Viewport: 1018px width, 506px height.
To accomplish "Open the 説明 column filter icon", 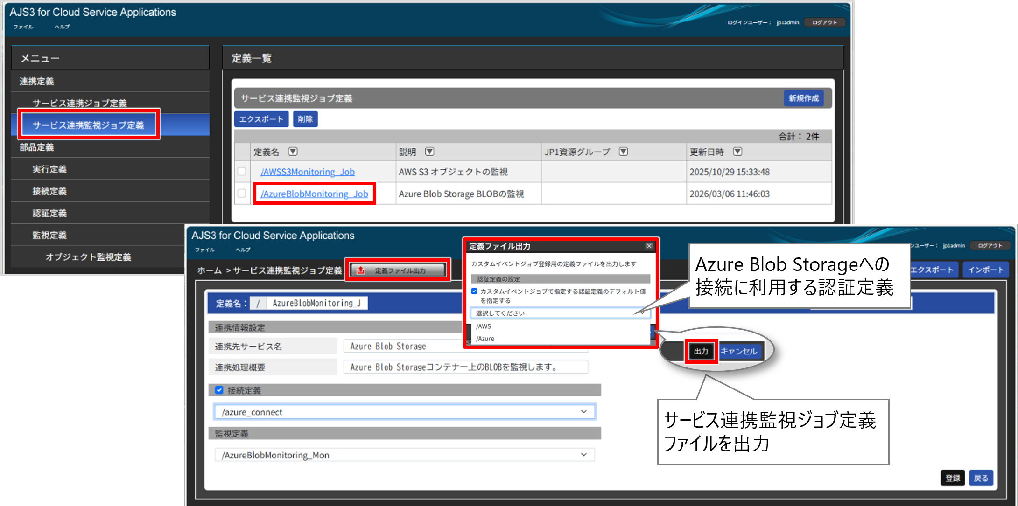I will click(x=429, y=152).
